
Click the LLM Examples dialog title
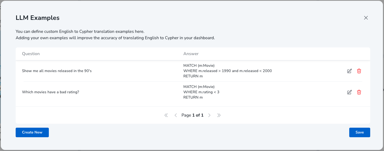(37, 18)
